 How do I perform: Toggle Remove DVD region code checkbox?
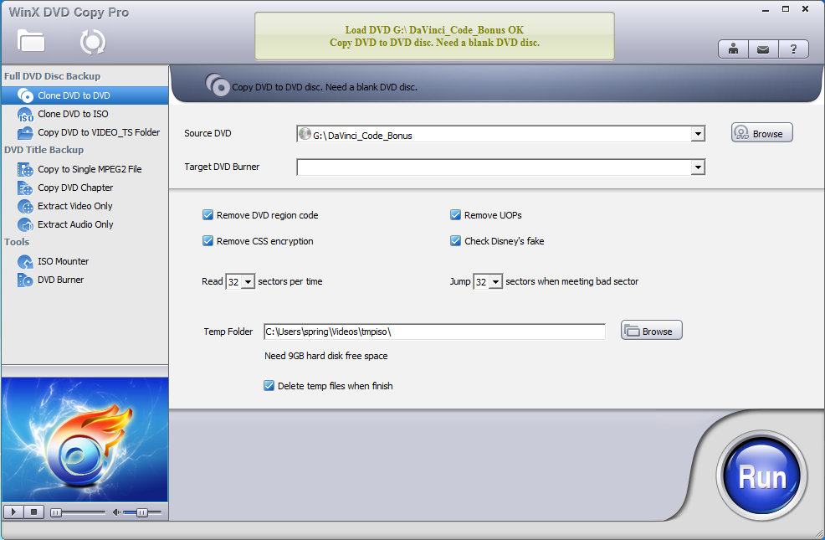click(208, 214)
